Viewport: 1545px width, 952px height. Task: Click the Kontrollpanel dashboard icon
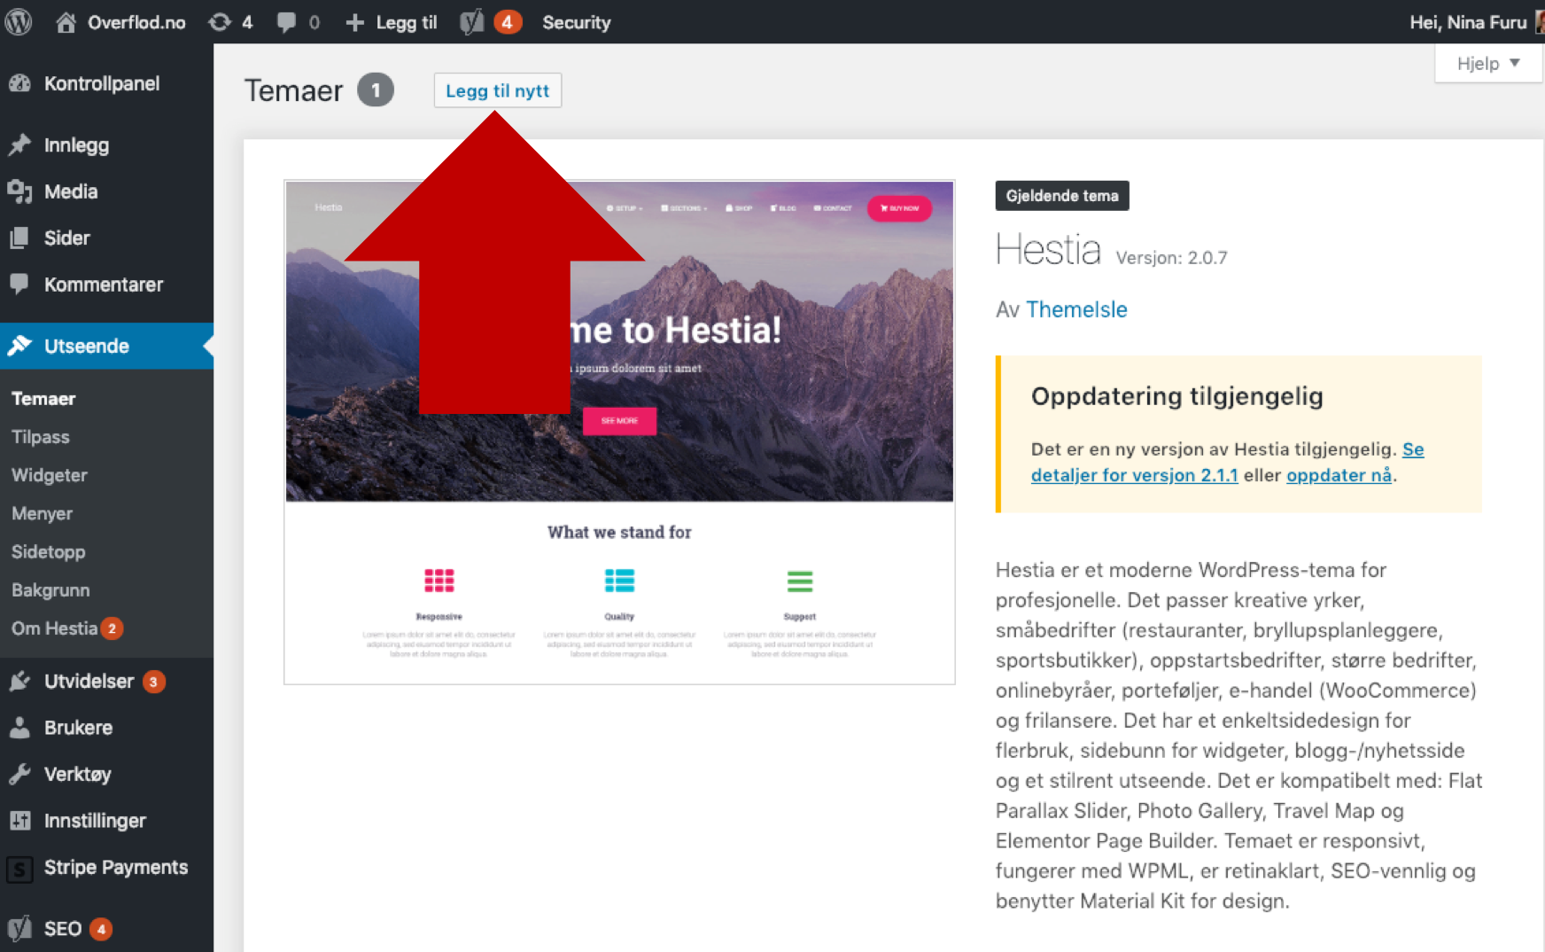pos(19,83)
